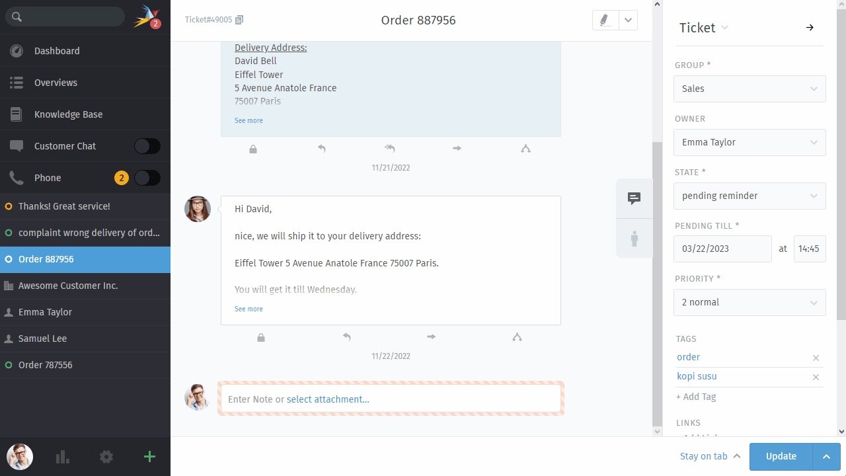Split the 11/22/2022 article
Screen dimensions: 846x476
click(x=517, y=337)
